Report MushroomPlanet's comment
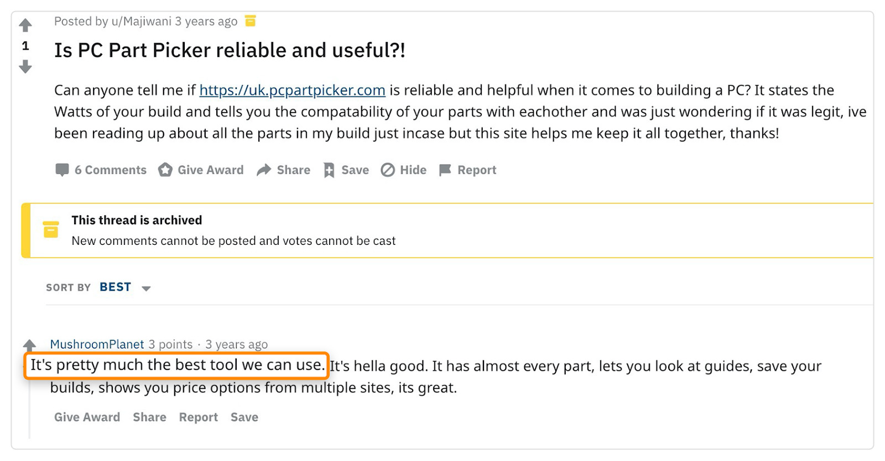This screenshot has height=461, width=885. point(198,417)
